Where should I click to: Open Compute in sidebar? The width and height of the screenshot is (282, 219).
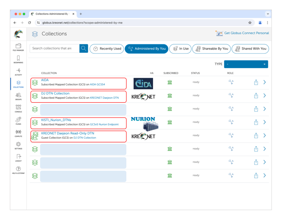coord(18,133)
